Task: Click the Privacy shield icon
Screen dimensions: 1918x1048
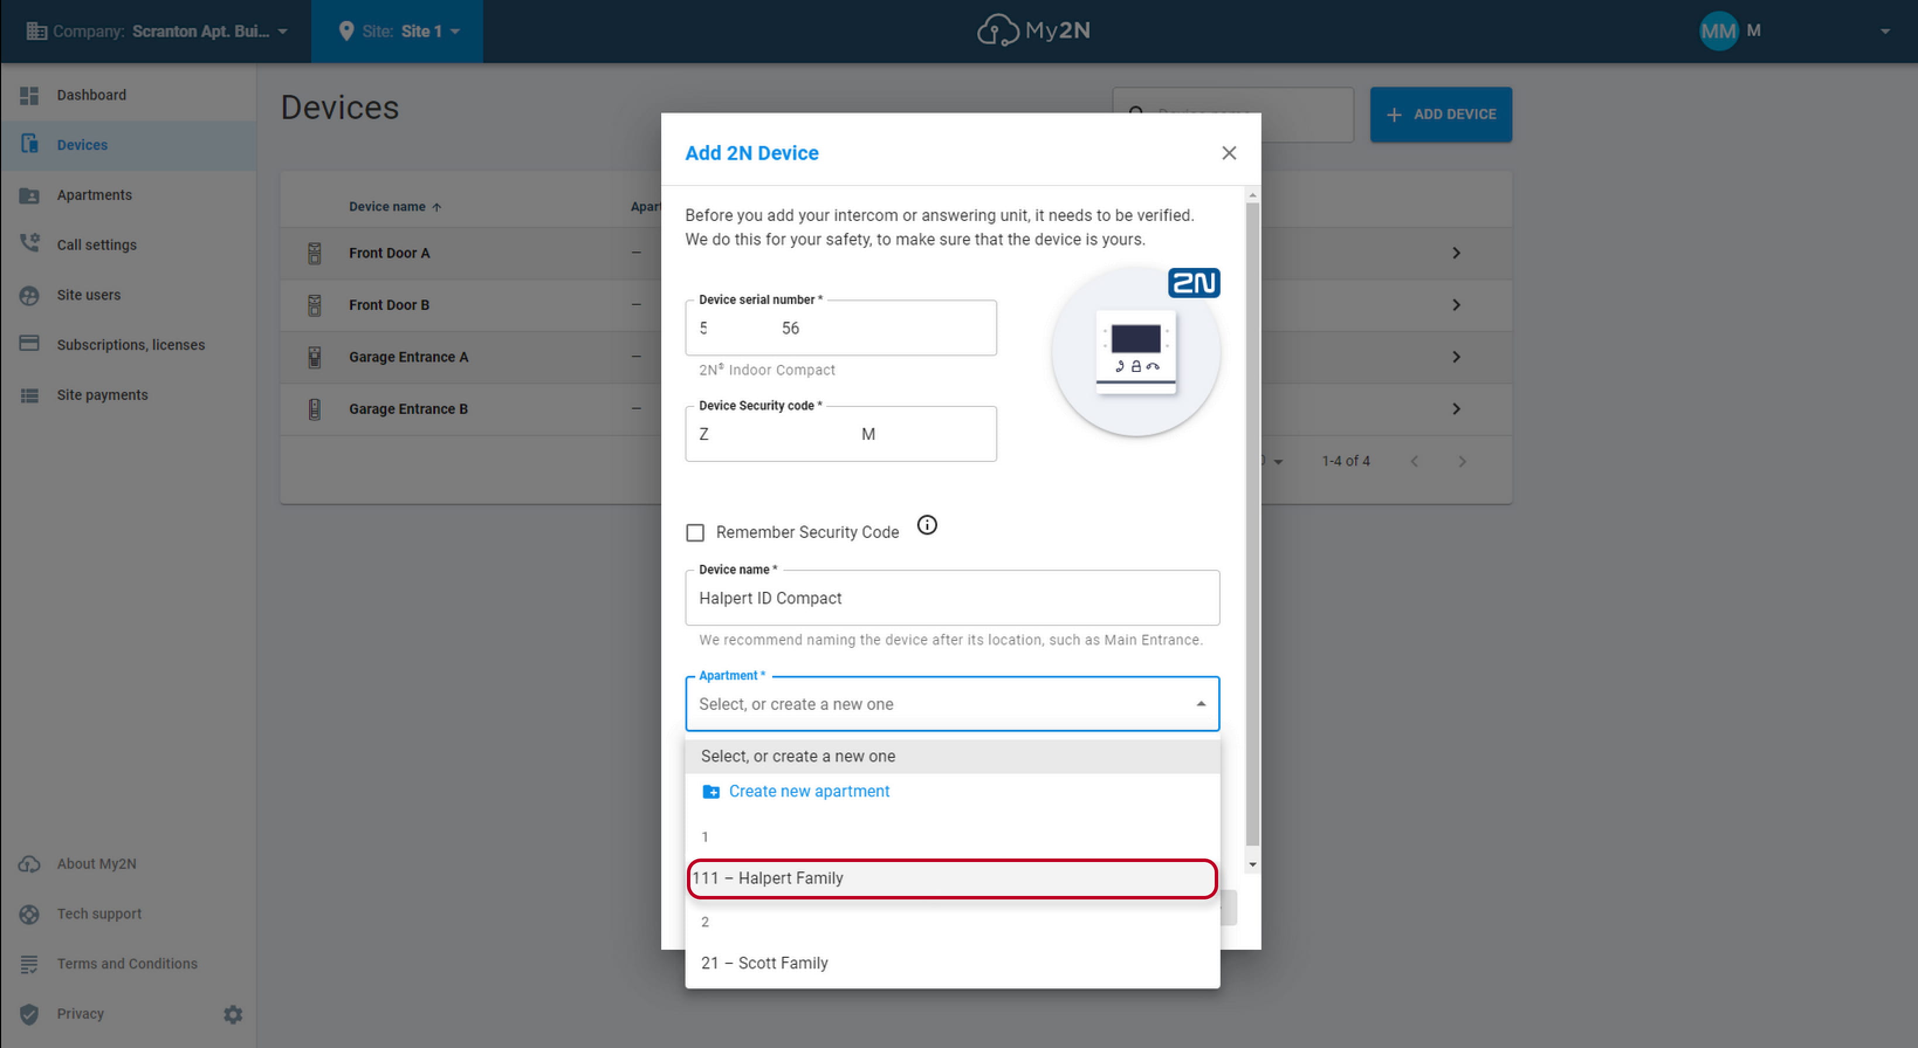Action: pos(29,1013)
